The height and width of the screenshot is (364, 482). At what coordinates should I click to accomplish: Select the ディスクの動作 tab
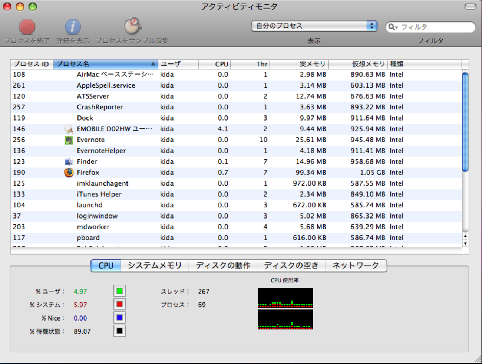223,266
